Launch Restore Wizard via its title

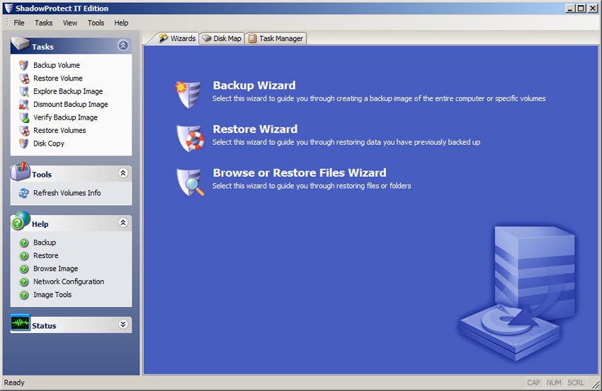tap(255, 129)
